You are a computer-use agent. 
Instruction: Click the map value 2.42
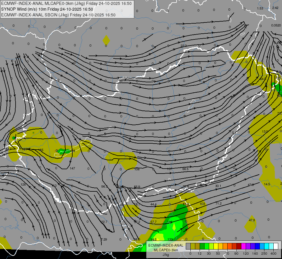[275, 8]
